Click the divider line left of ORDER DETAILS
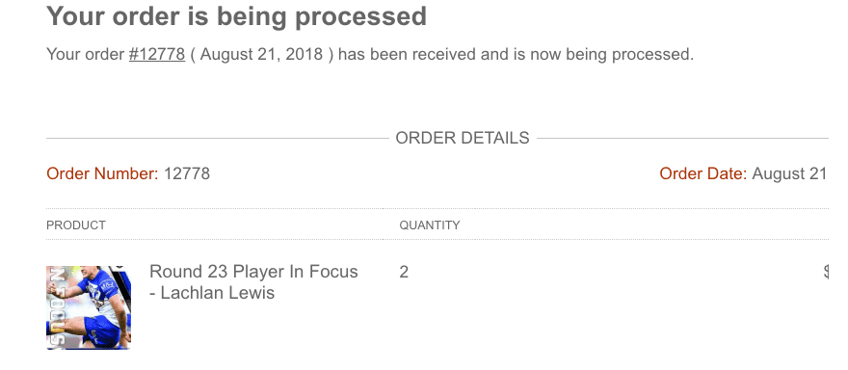 (x=218, y=139)
